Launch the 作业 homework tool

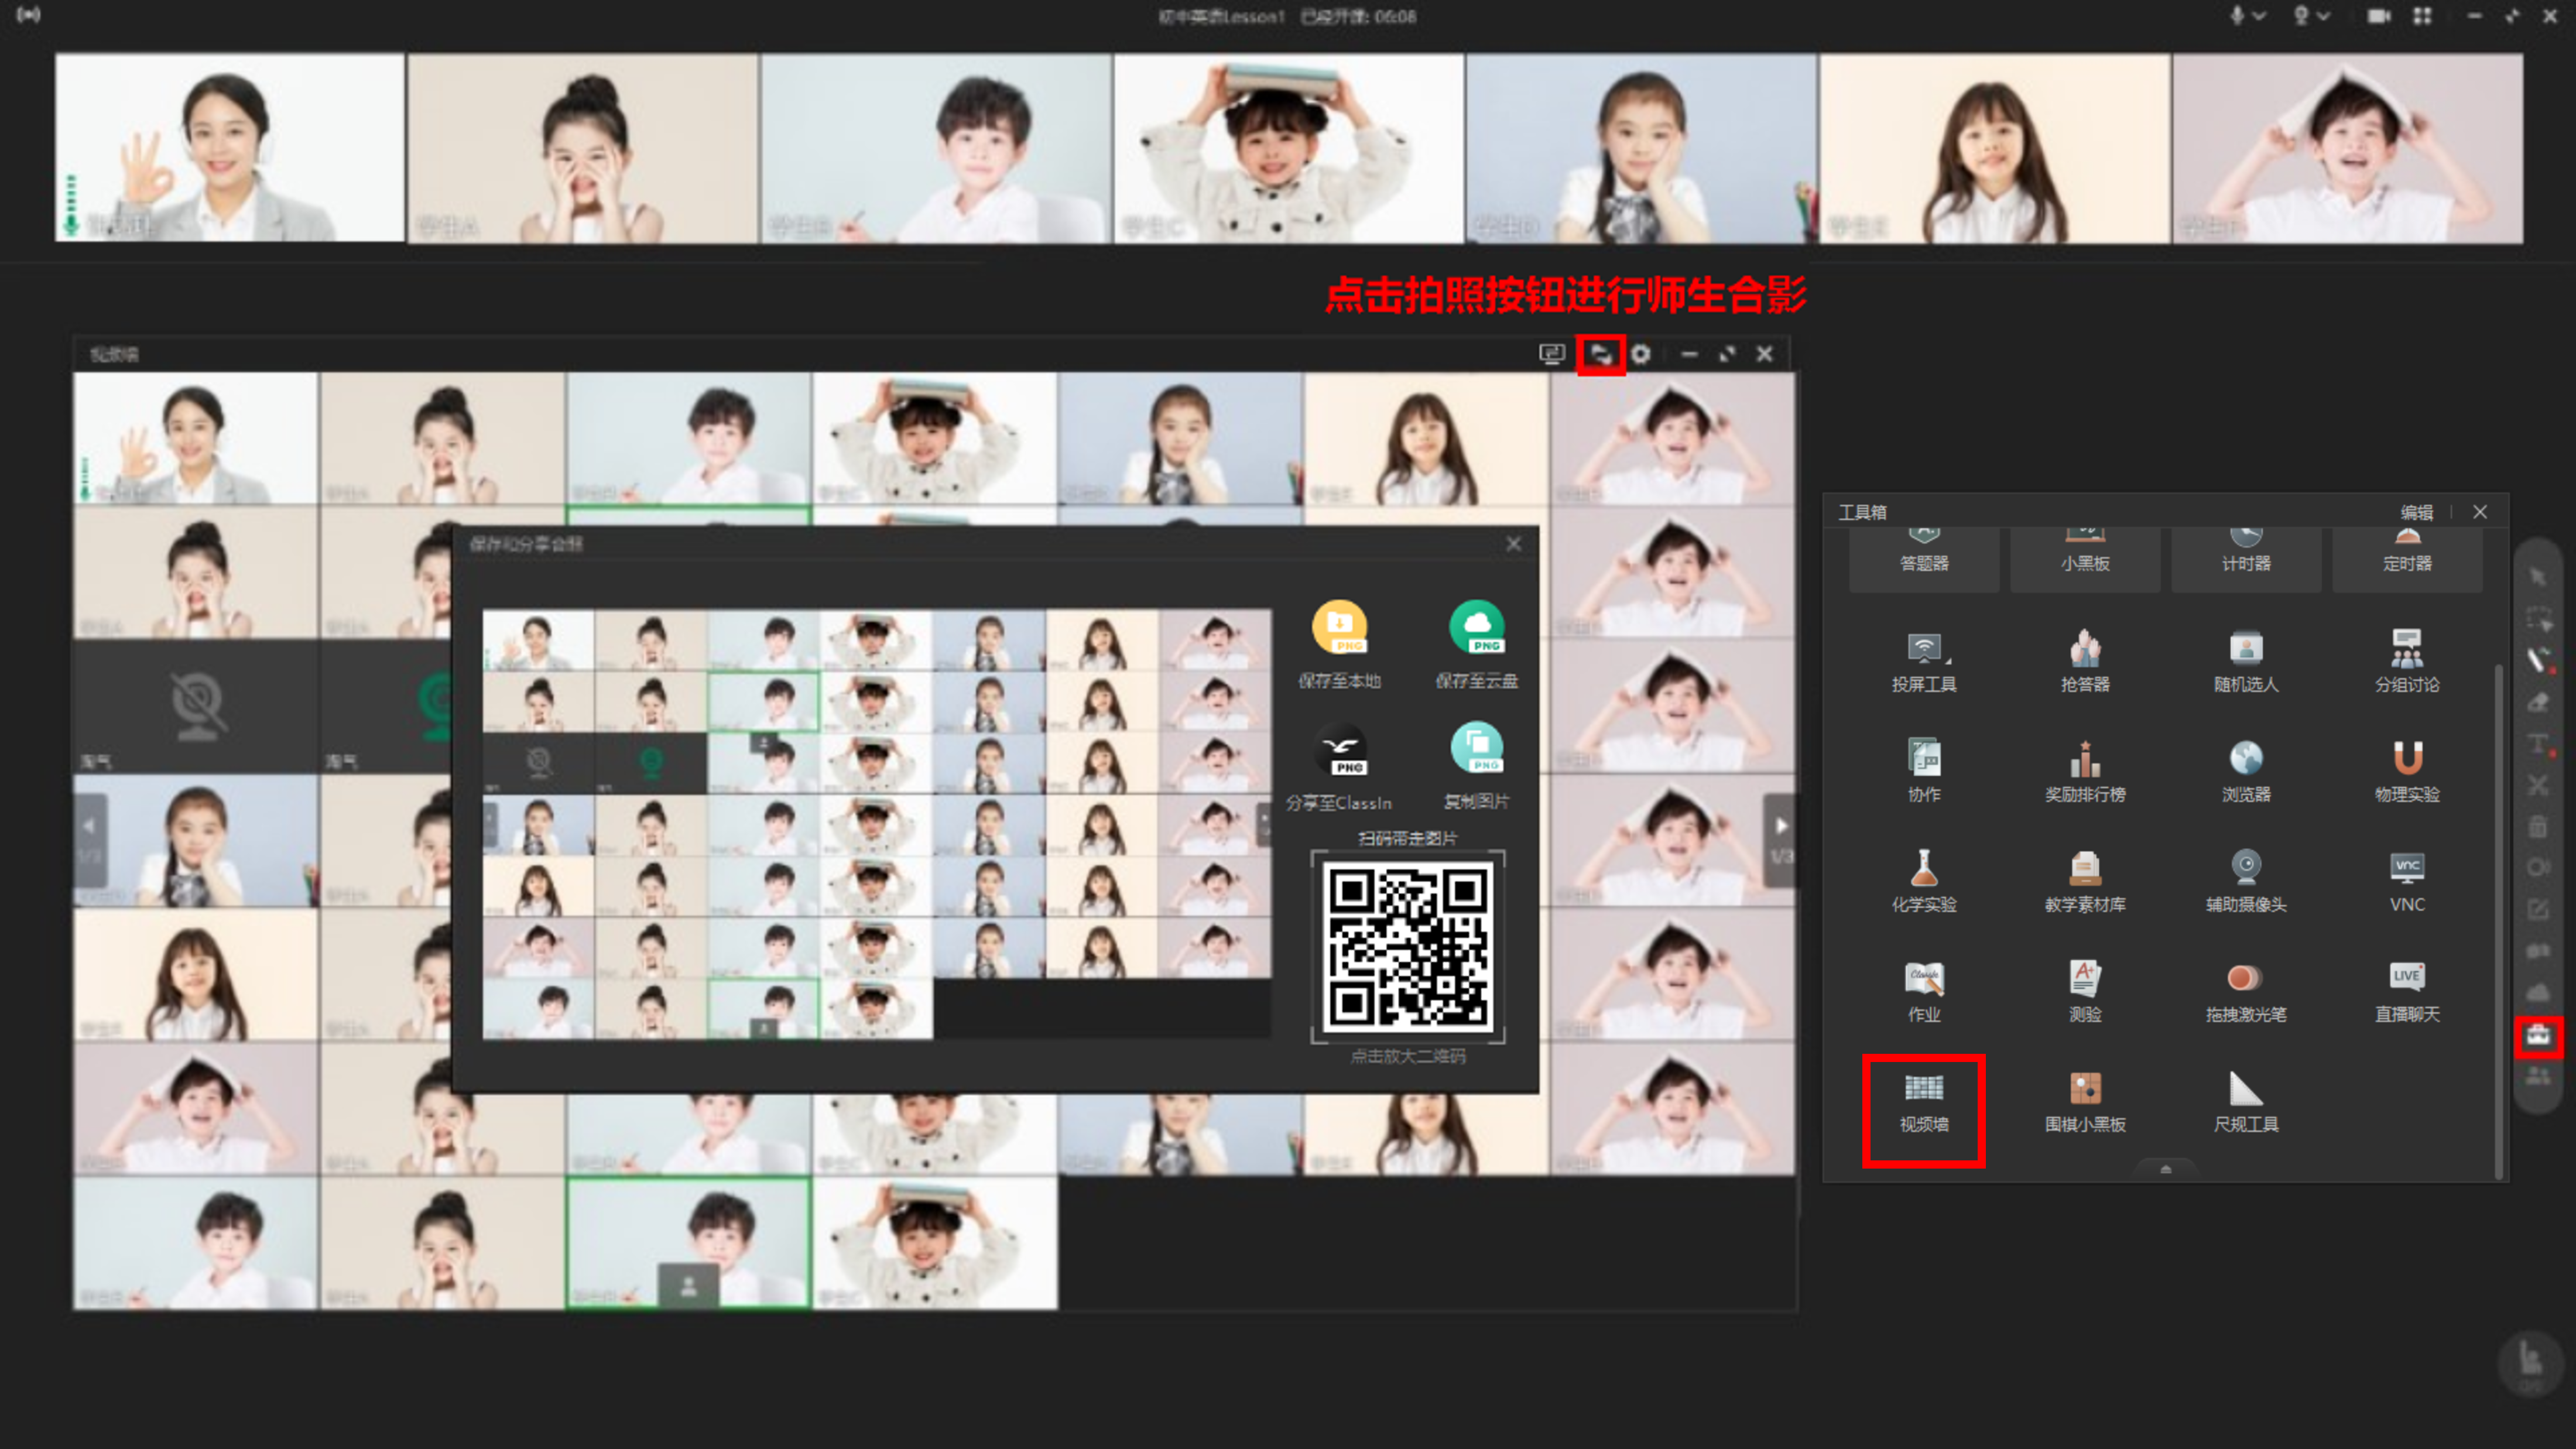pos(1923,992)
